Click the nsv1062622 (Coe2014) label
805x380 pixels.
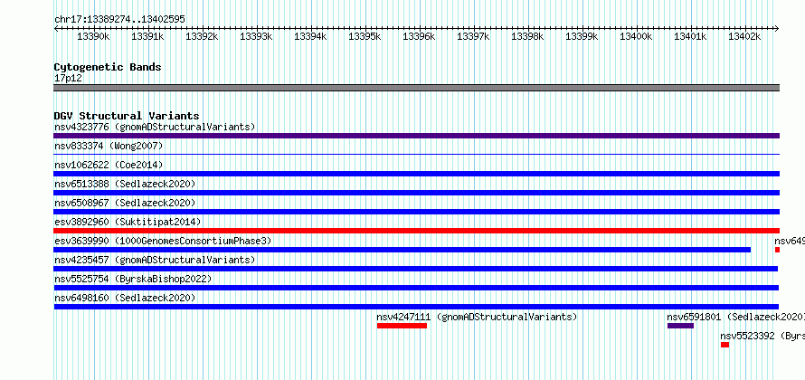click(109, 165)
